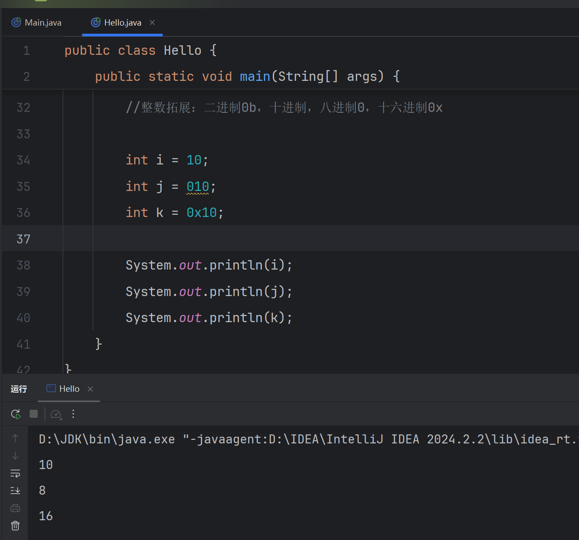Toggle soft-wrap in the console
This screenshot has width=579, height=540.
point(15,473)
